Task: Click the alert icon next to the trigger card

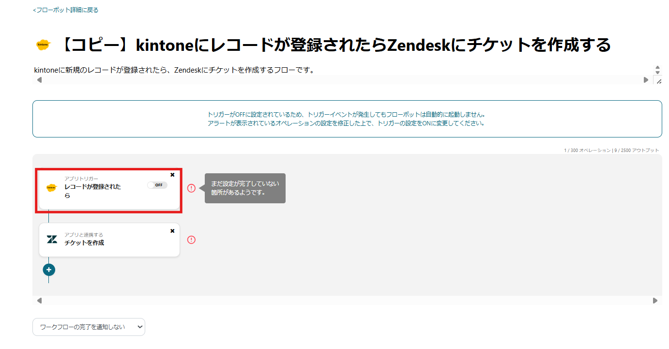Action: pyautogui.click(x=191, y=188)
